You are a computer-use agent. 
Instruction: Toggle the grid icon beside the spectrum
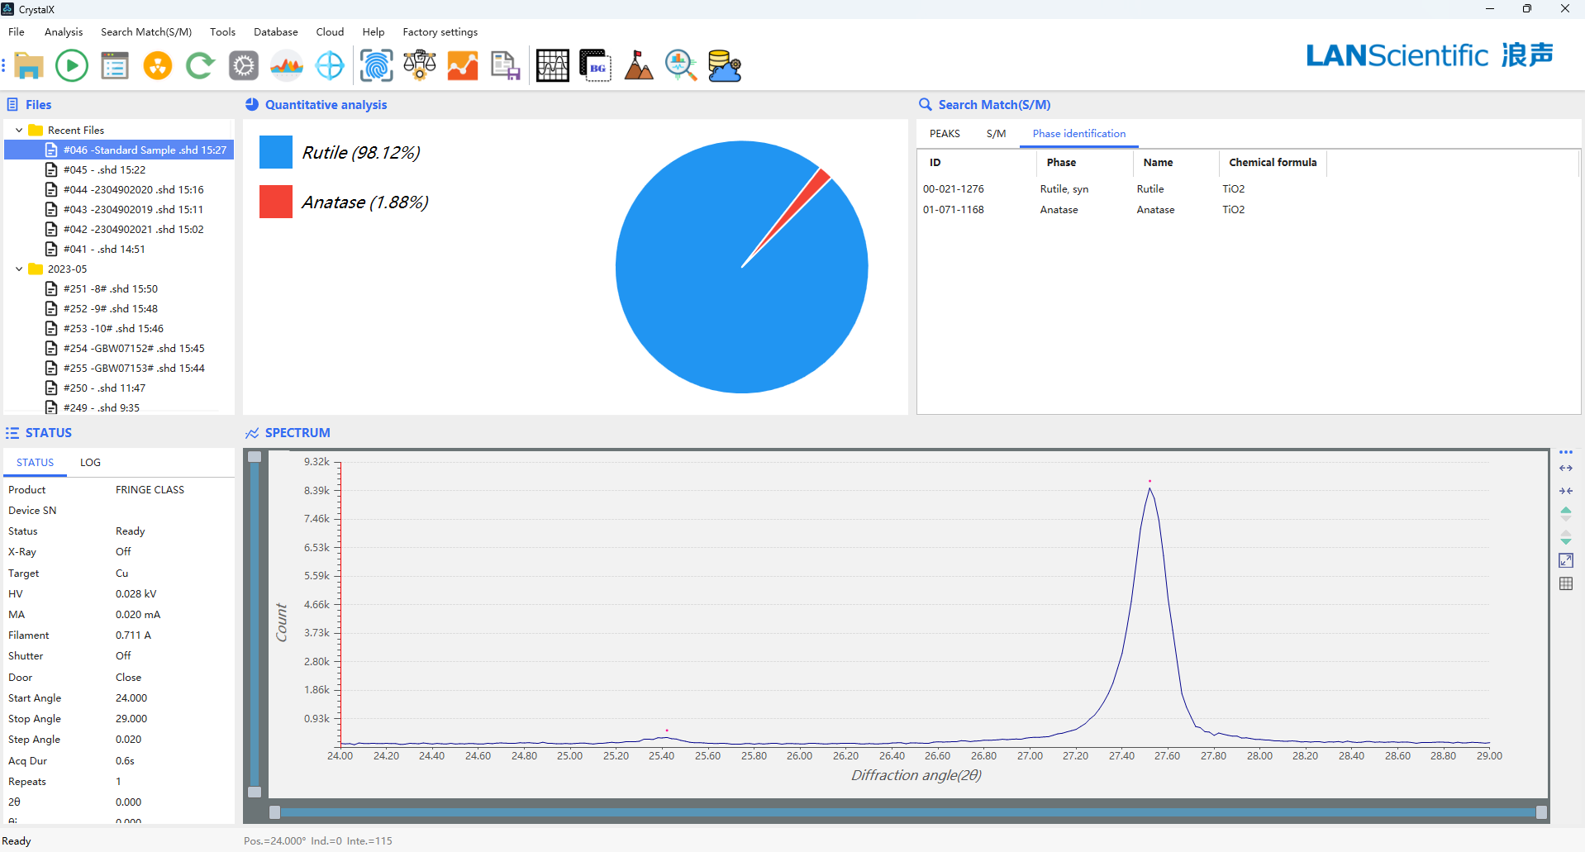[1565, 583]
